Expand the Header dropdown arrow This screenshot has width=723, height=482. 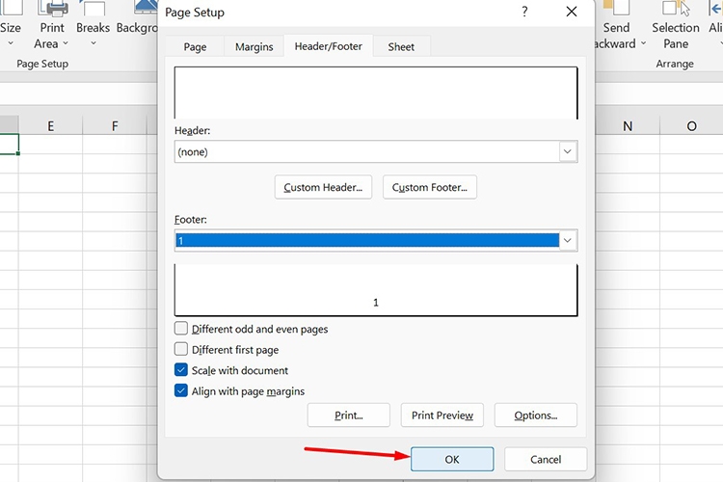(x=568, y=151)
